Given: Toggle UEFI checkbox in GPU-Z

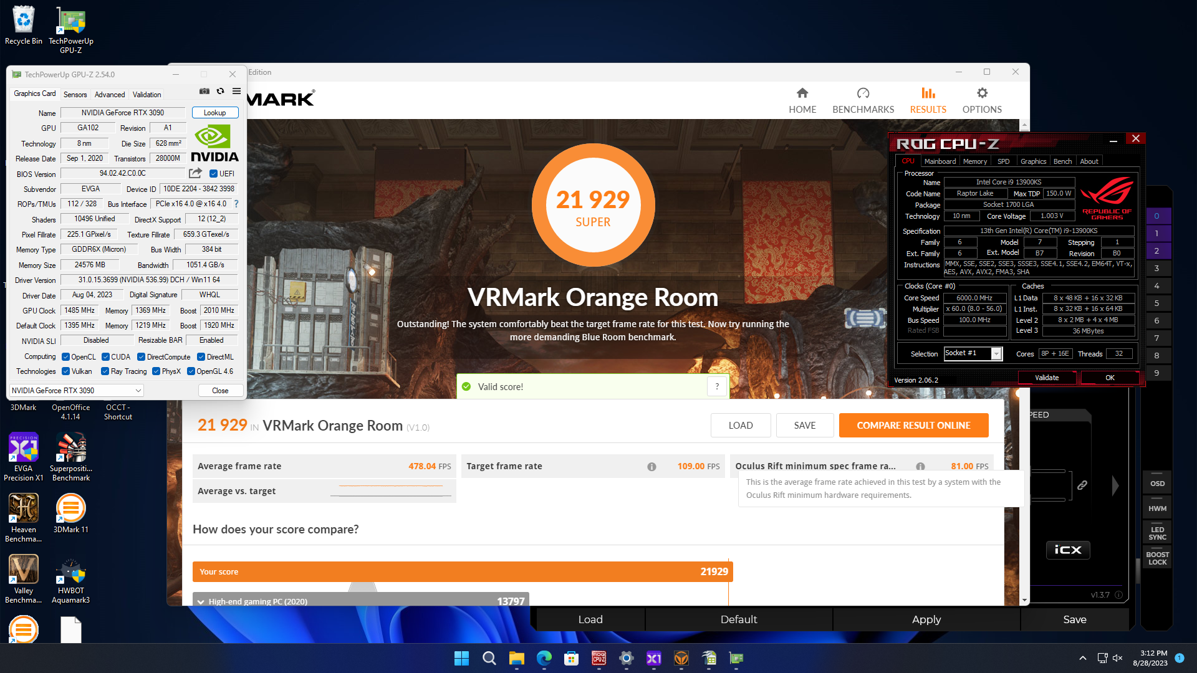Looking at the screenshot, I should point(213,174).
